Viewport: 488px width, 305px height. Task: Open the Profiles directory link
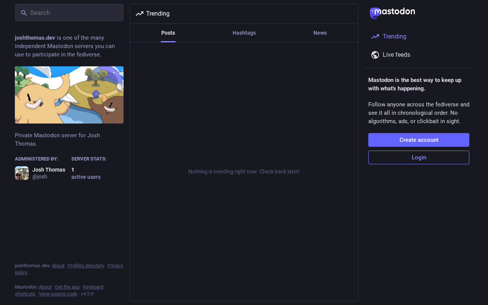pyautogui.click(x=86, y=266)
